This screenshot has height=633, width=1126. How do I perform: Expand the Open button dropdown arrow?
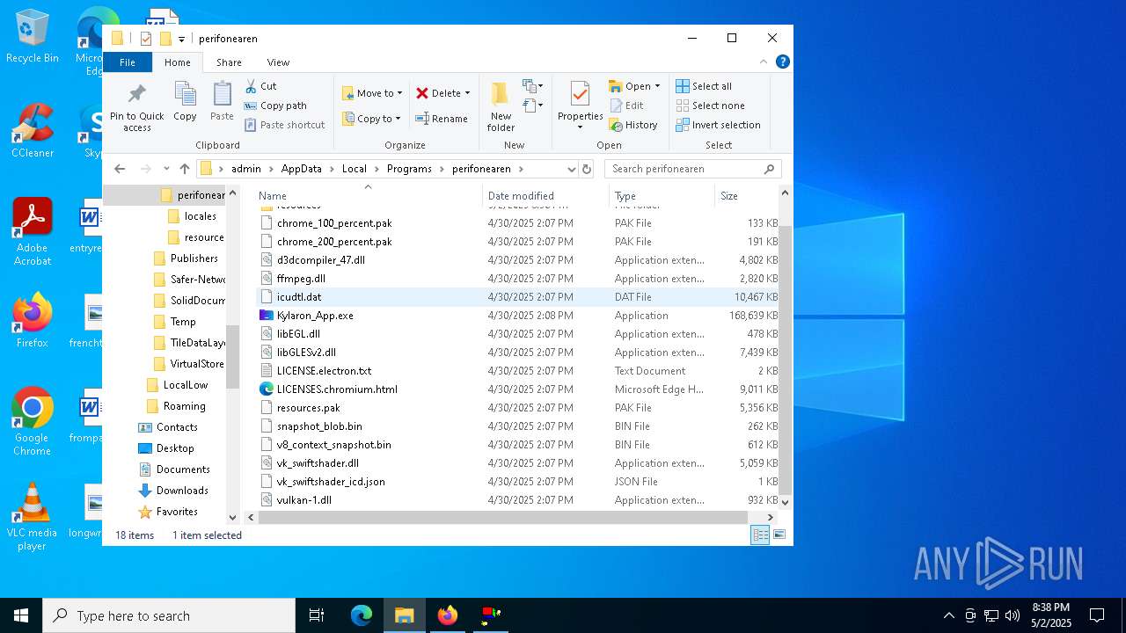coord(656,86)
